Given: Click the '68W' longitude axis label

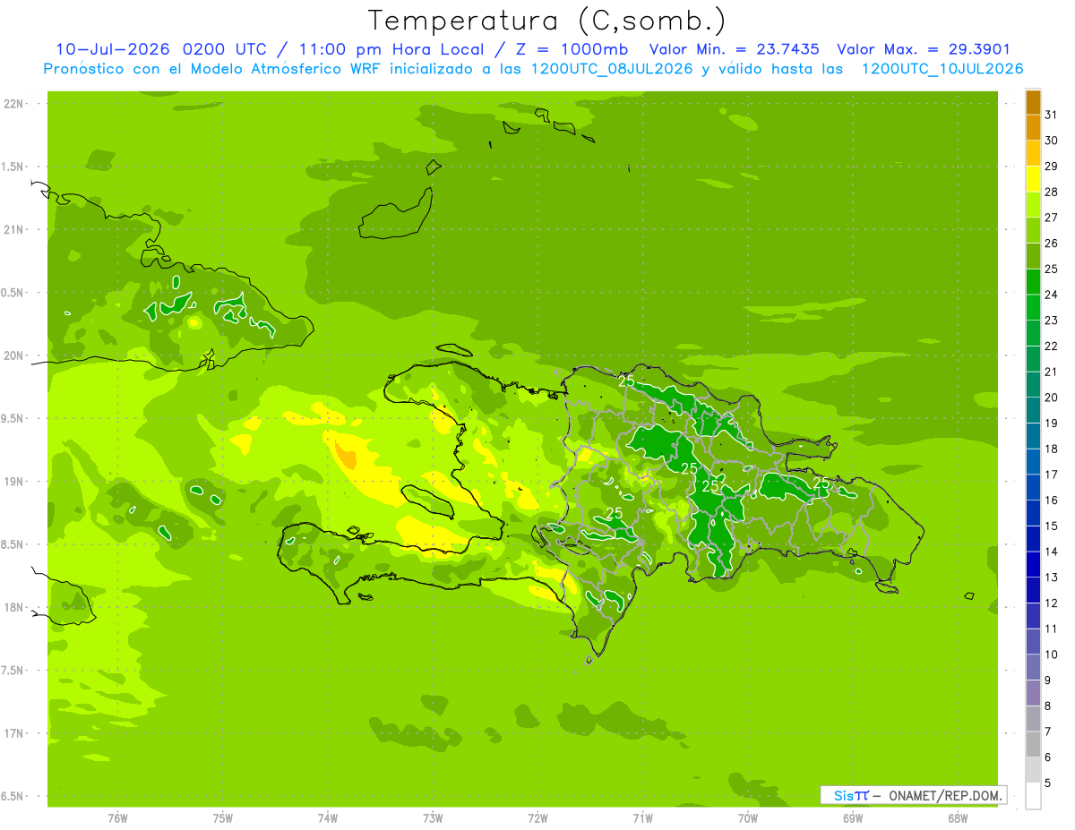Looking at the screenshot, I should click(958, 818).
